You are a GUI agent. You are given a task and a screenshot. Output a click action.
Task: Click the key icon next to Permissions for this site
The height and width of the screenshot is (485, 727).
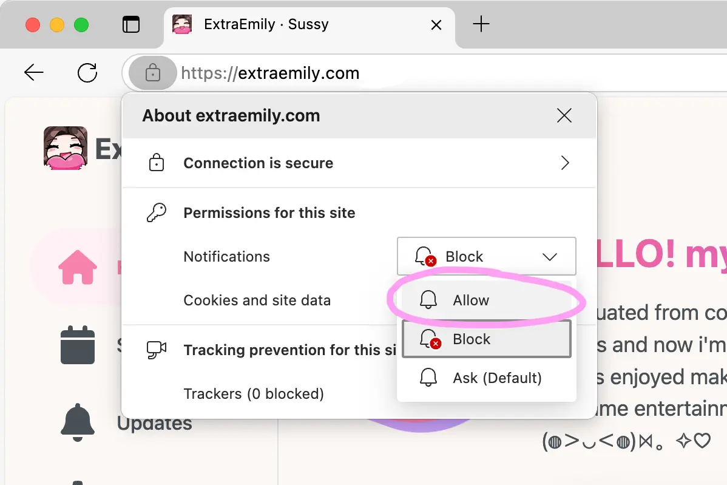(157, 212)
